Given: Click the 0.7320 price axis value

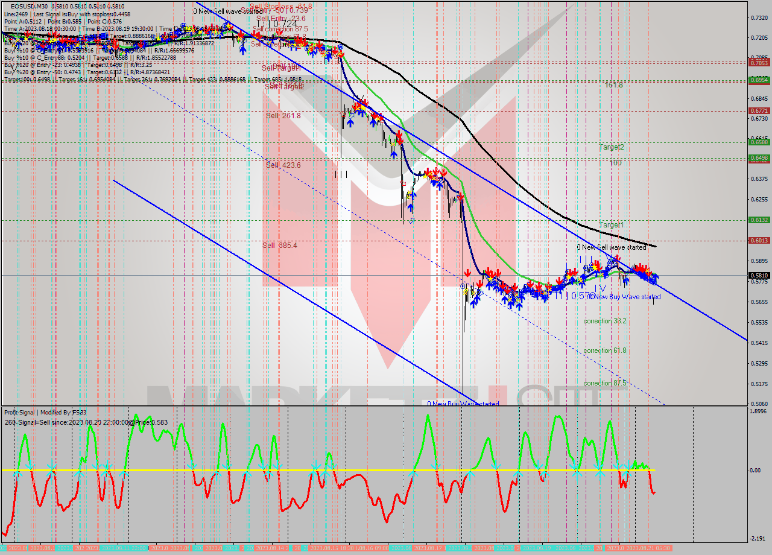Looking at the screenshot, I should 759,17.
